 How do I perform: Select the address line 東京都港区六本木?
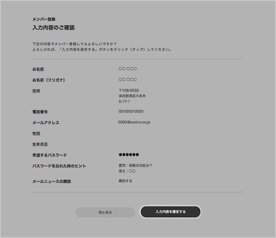pyautogui.click(x=132, y=96)
